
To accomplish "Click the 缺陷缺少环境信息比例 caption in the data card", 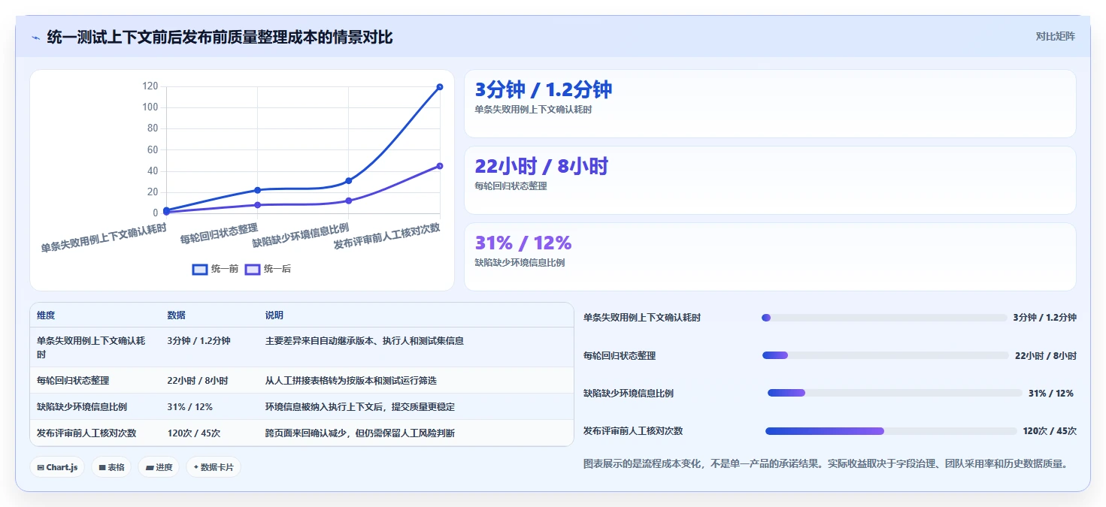I will tap(520, 263).
